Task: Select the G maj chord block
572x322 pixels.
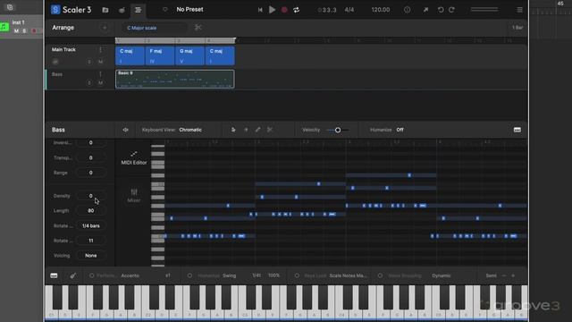Action: point(189,55)
